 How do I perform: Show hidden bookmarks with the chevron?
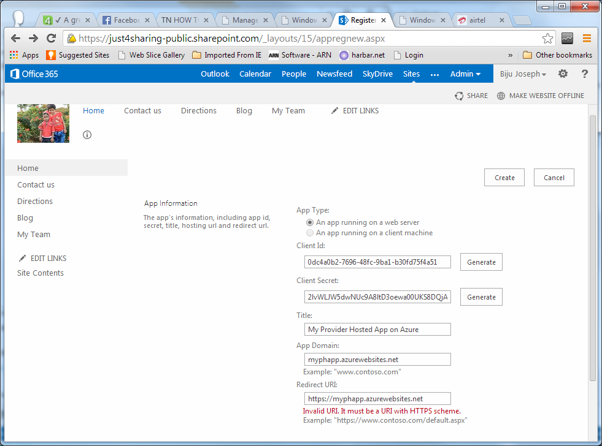510,55
